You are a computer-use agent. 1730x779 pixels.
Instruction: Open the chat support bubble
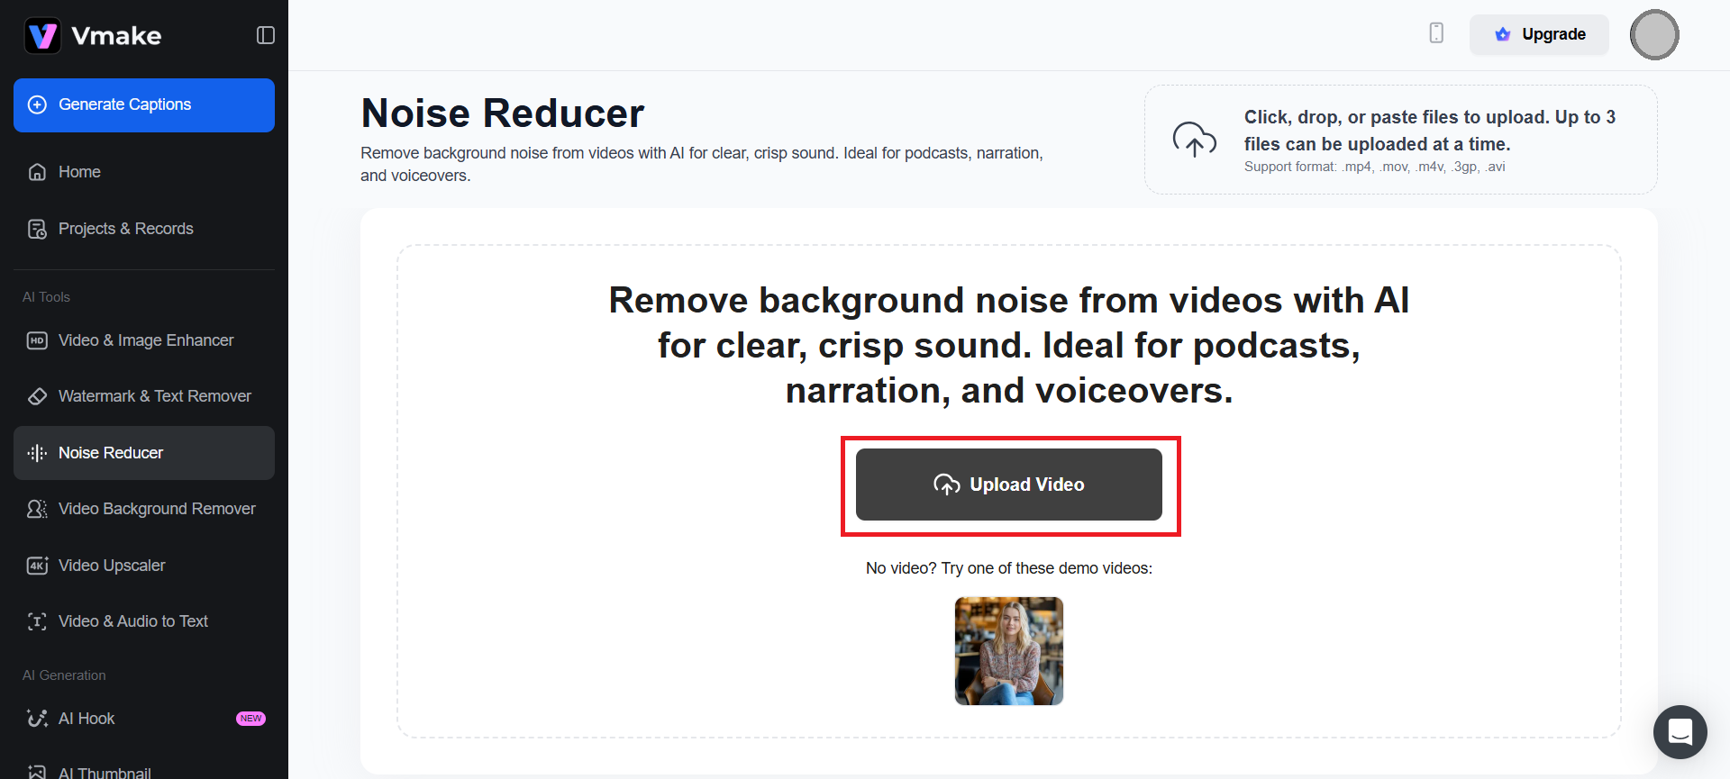(x=1680, y=731)
